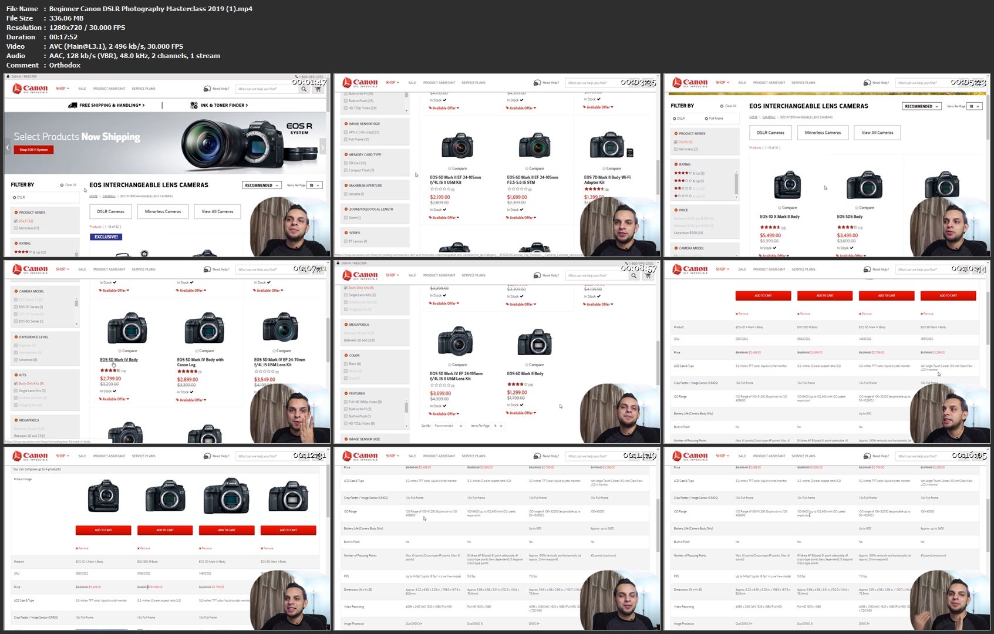Viewport: 994px width, 634px height.
Task: Click the first Add To Cart button in the 00:10:44 frame
Action: coord(763,296)
